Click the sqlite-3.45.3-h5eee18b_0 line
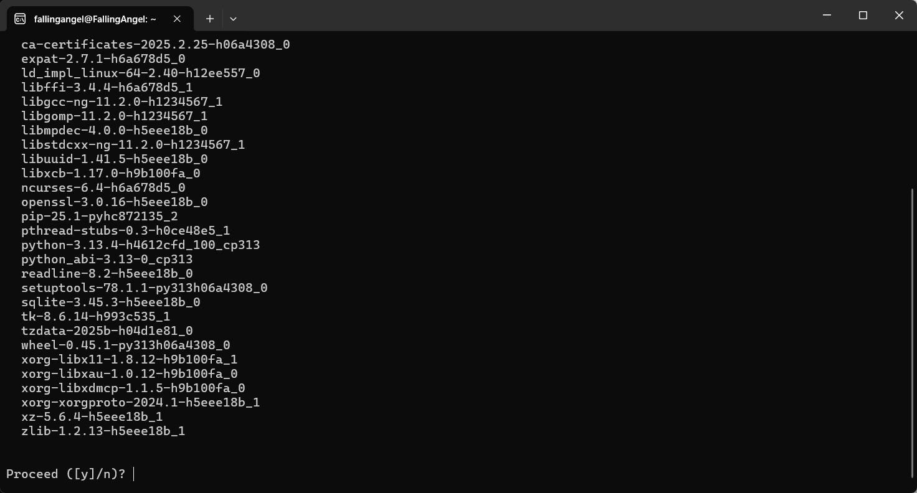 111,302
